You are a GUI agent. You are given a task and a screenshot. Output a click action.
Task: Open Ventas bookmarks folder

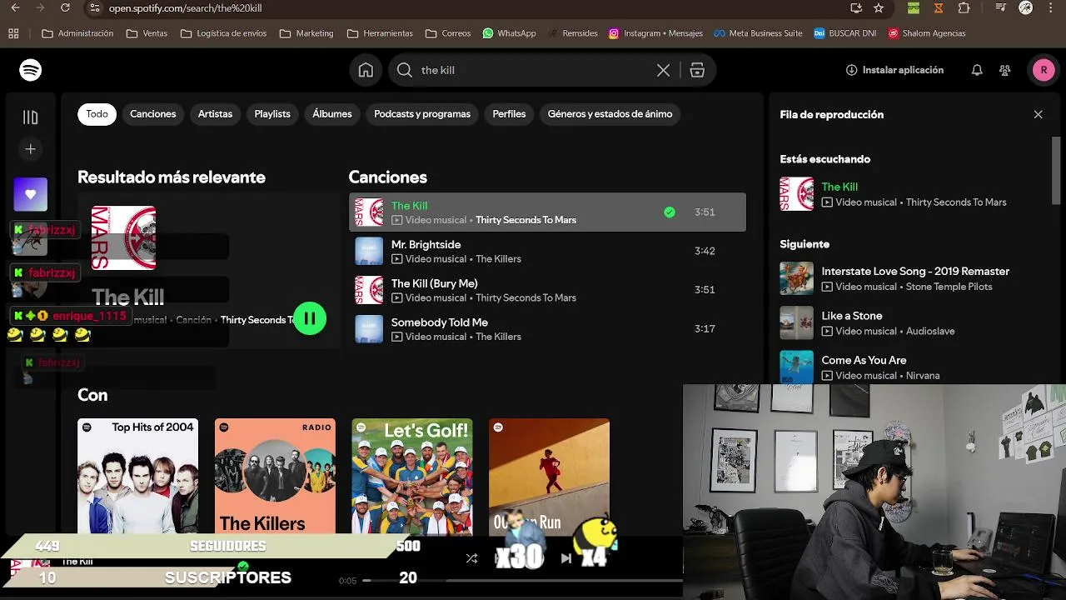147,33
